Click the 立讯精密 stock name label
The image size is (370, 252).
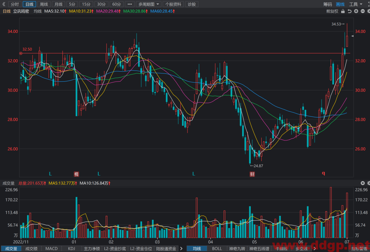click(x=21, y=11)
